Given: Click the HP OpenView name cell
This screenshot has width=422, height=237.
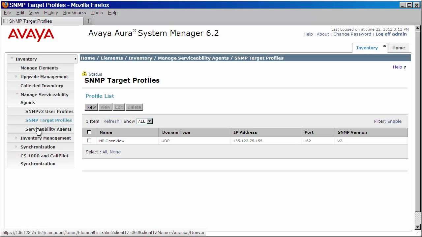Looking at the screenshot, I should (x=112, y=141).
